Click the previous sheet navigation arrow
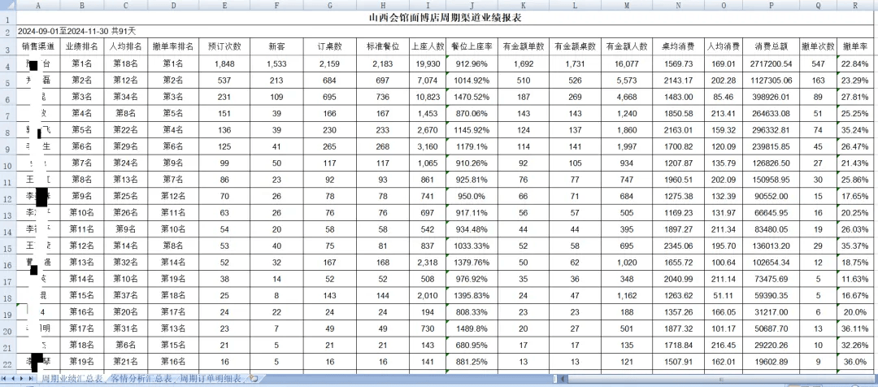 point(14,379)
